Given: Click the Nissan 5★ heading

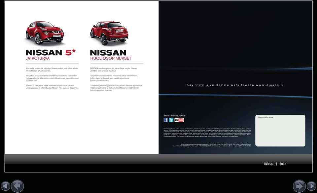Looking at the screenshot, I should click(51, 52).
